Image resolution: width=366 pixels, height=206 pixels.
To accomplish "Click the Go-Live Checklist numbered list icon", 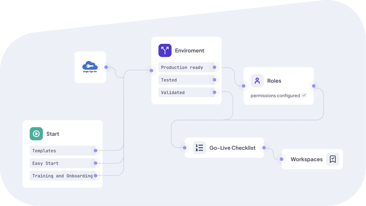I will (x=199, y=148).
